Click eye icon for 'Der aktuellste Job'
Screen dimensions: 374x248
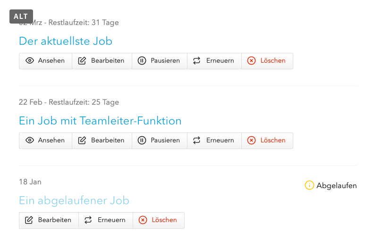(30, 61)
